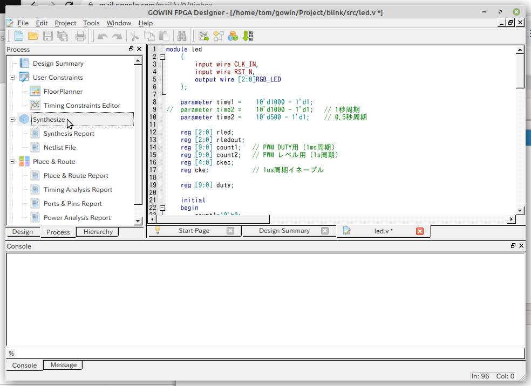Click the Process panel scroll down arrow
Screen dimensions: 531x386
coord(138,221)
